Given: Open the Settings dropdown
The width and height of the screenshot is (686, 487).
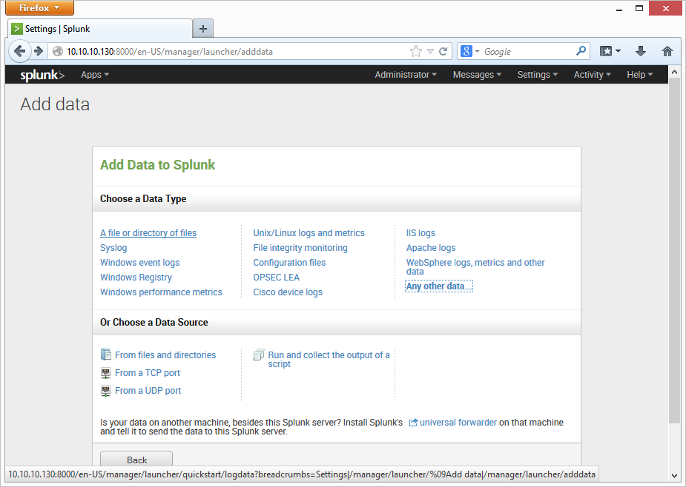Looking at the screenshot, I should pos(537,75).
